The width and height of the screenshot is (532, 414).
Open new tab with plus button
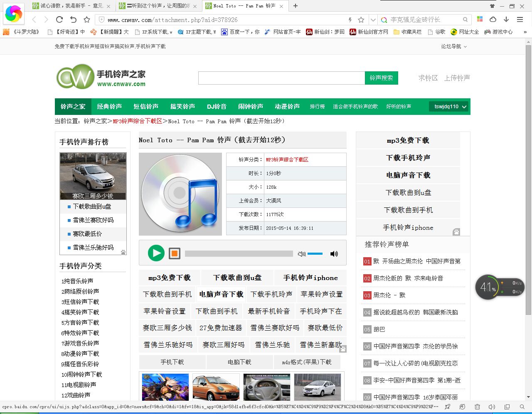click(x=296, y=6)
